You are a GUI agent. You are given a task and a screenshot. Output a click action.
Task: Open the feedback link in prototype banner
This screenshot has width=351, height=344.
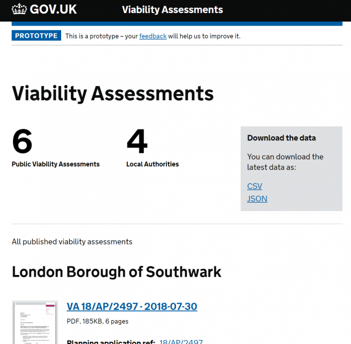(x=153, y=36)
